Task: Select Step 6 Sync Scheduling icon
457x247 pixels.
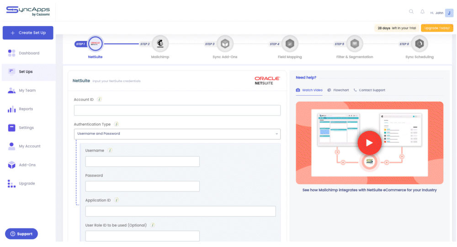Action: coord(420,44)
